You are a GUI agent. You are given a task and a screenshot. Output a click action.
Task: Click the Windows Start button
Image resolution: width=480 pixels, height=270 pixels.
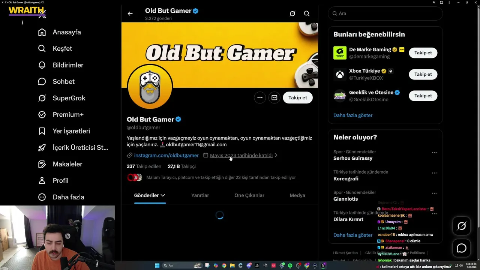(x=157, y=265)
